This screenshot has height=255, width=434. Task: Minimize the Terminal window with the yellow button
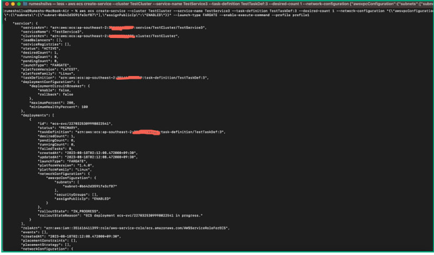[x=12, y=4]
